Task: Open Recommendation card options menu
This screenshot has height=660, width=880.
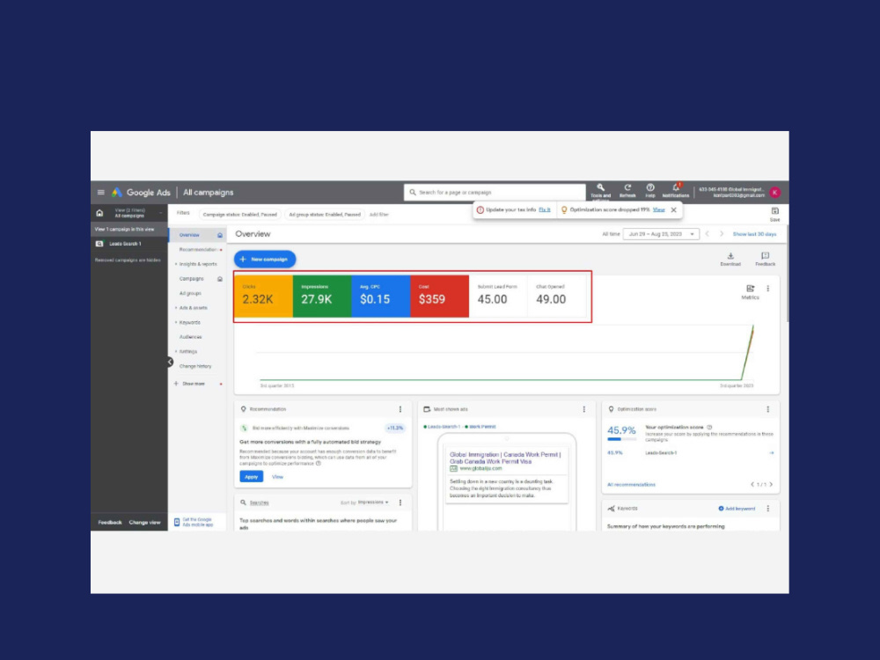Action: click(x=400, y=409)
